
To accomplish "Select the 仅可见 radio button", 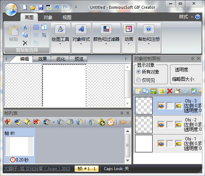I will [x=138, y=80].
